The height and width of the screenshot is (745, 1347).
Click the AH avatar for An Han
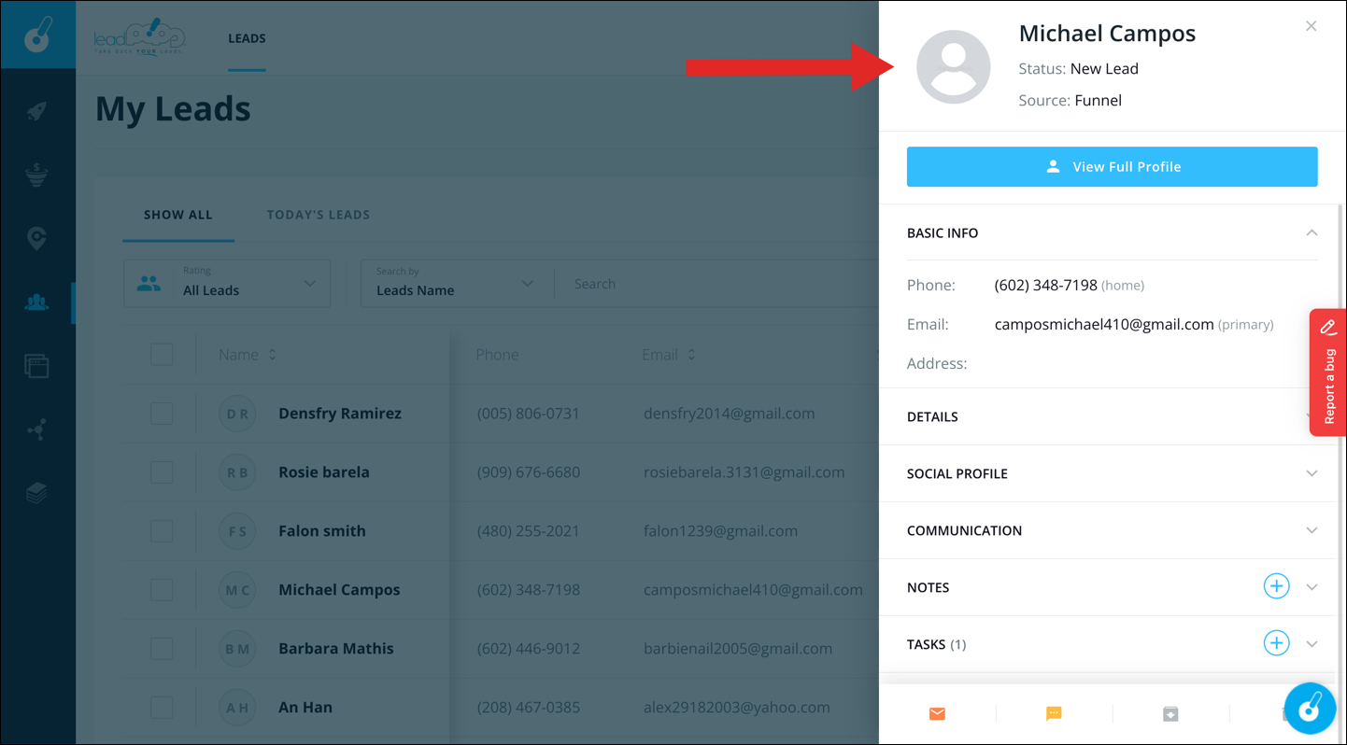pyautogui.click(x=237, y=708)
